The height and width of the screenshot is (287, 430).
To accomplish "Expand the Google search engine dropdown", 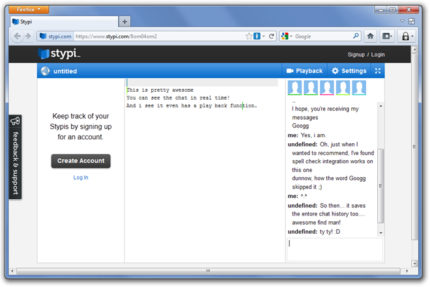I will [x=287, y=36].
